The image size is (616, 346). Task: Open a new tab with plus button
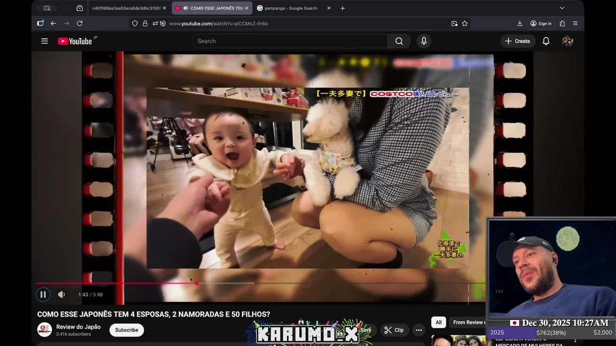point(343,8)
